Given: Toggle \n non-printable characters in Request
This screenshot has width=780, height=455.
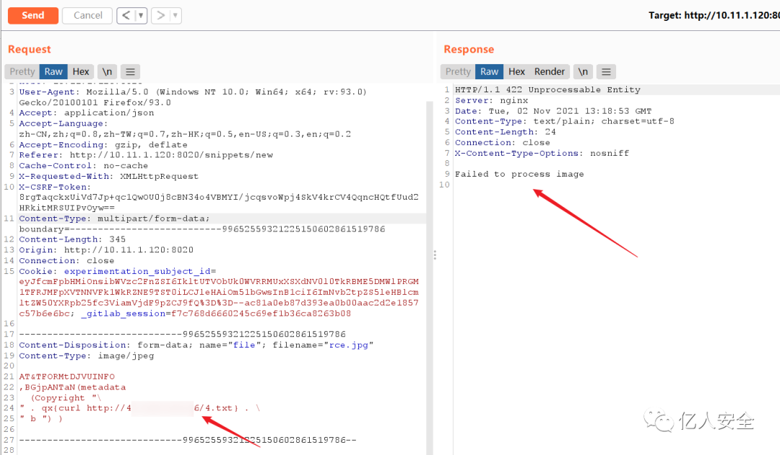Looking at the screenshot, I should pyautogui.click(x=107, y=71).
